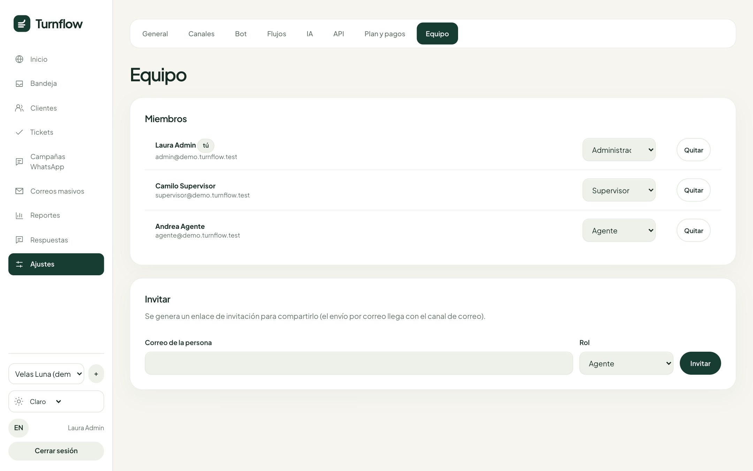The image size is (753, 471).
Task: Click the tú badge next to Laura Admin
Action: (x=206, y=145)
